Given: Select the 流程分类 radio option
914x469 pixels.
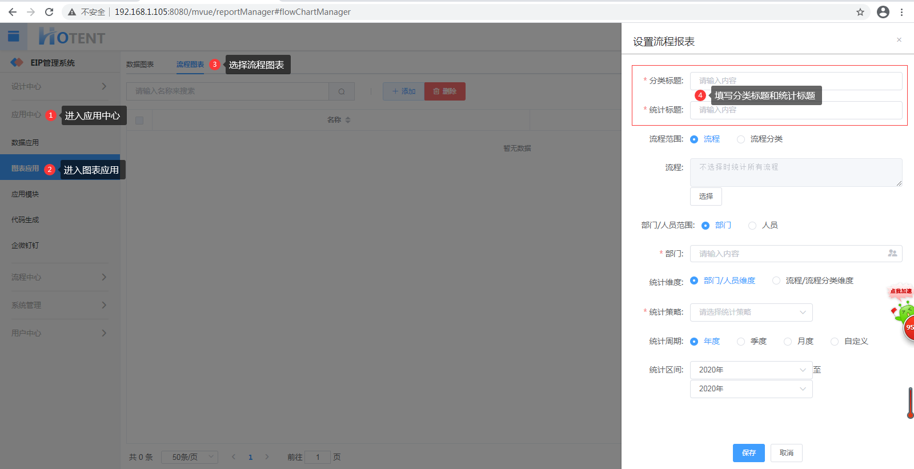Looking at the screenshot, I should point(741,139).
